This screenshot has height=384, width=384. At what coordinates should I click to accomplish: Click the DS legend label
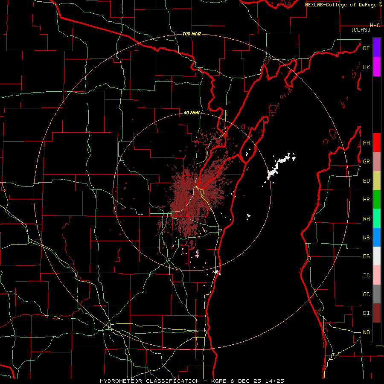point(366,256)
